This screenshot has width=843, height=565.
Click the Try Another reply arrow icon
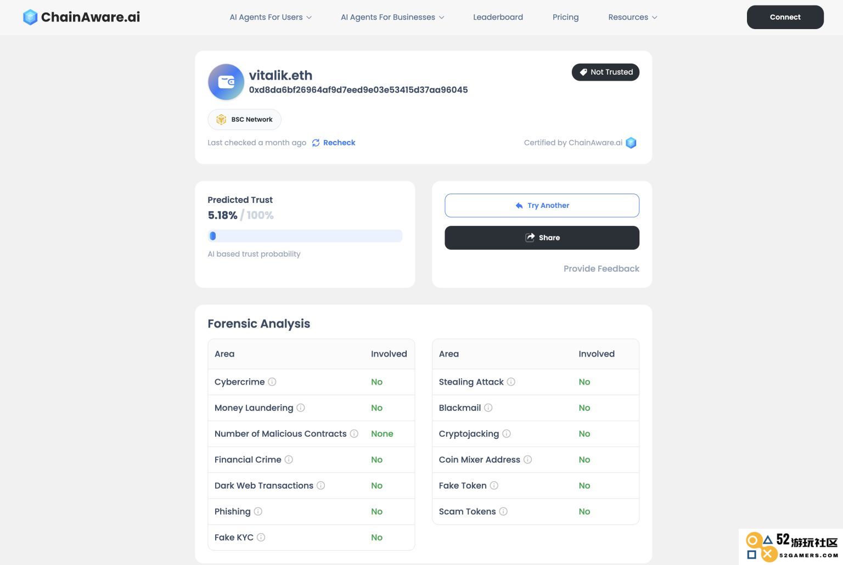(x=519, y=206)
